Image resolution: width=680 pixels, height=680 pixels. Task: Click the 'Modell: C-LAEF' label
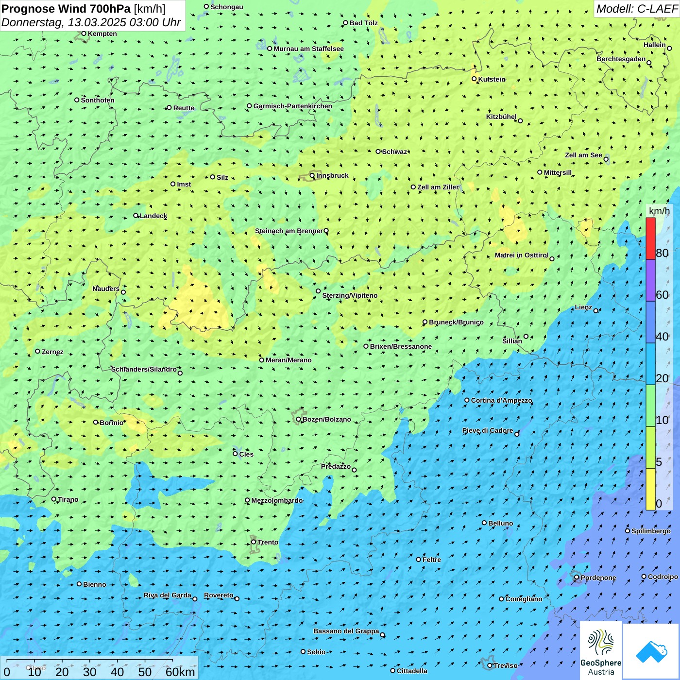point(636,9)
